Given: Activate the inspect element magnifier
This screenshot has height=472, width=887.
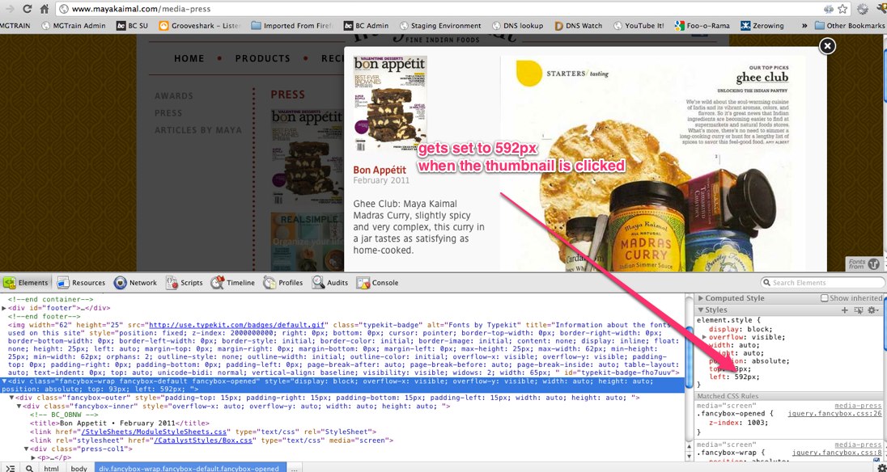Looking at the screenshot, I should (x=29, y=467).
